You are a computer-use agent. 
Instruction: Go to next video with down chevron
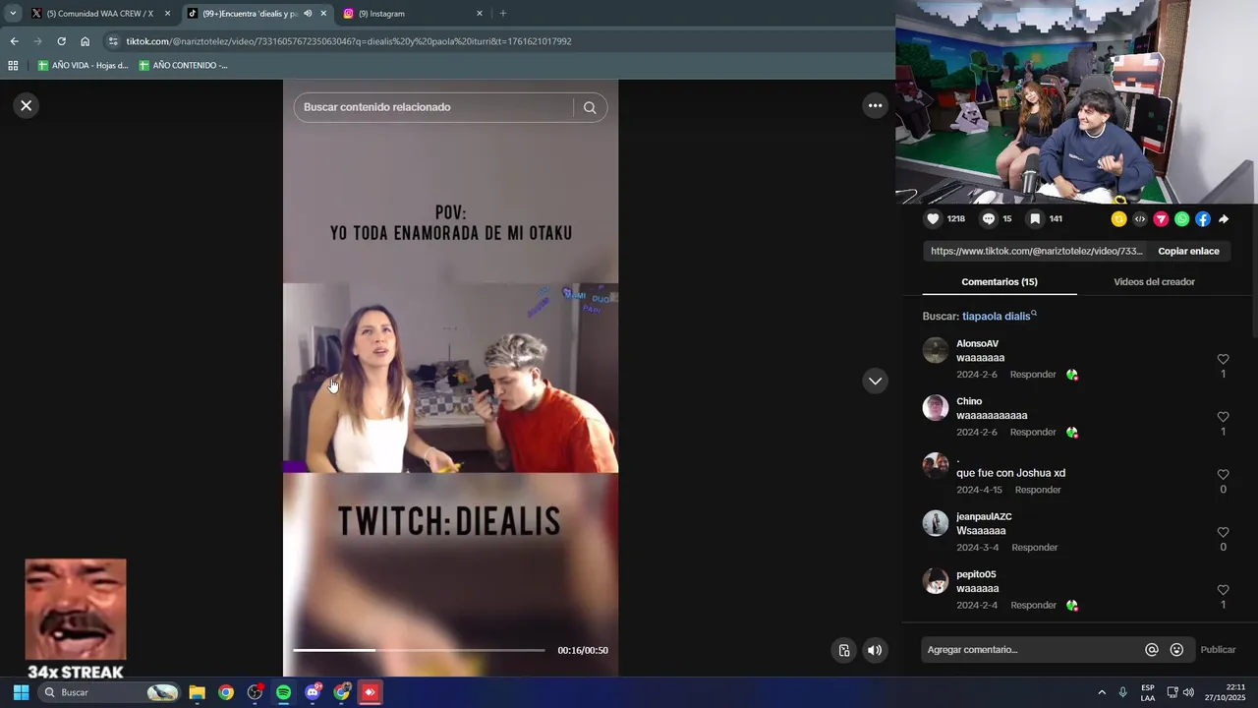coord(875,381)
